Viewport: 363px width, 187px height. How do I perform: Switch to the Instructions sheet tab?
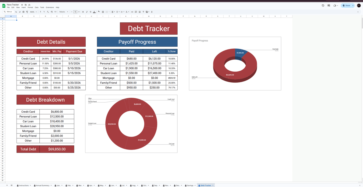point(24,185)
